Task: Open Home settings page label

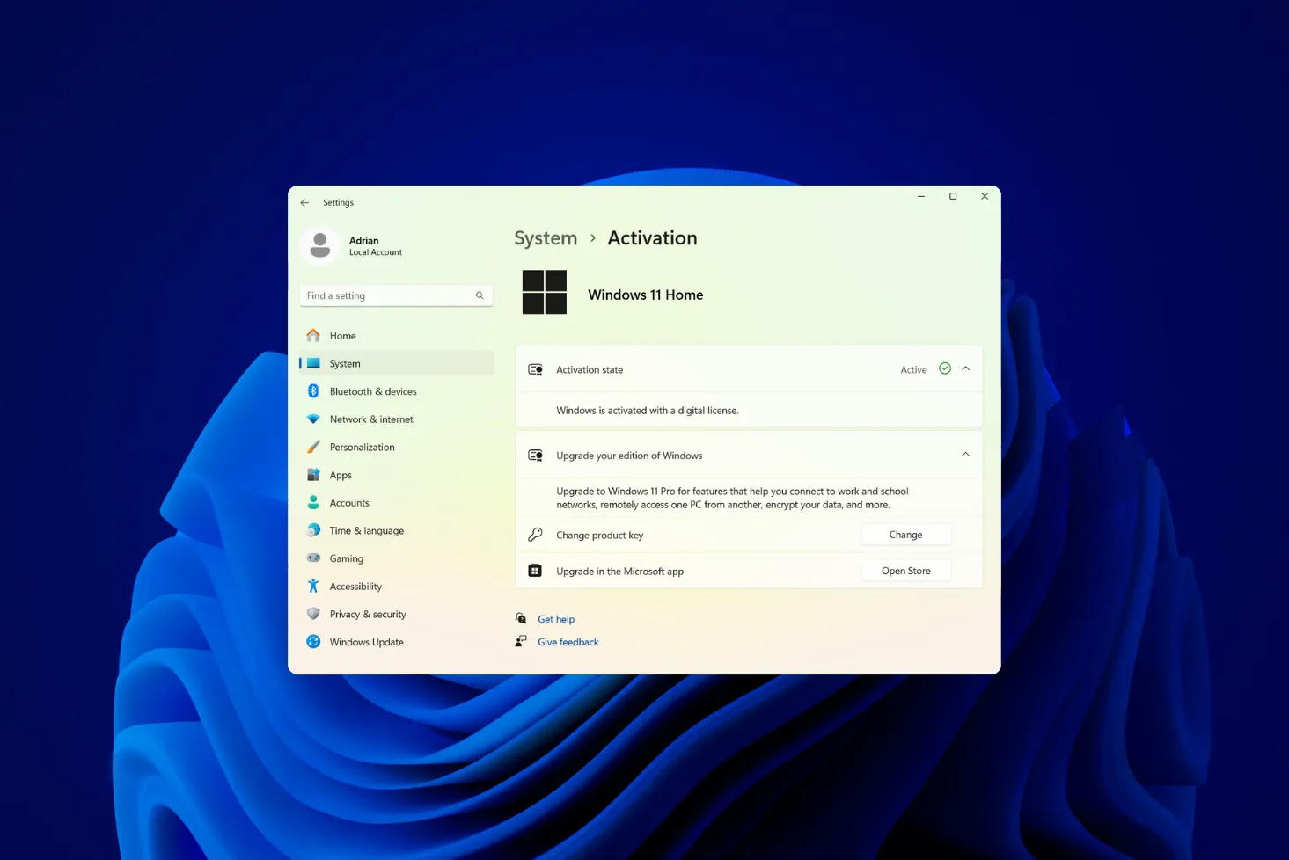Action: [343, 336]
